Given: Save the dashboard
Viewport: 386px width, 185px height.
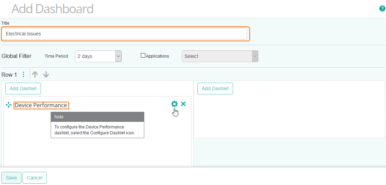Looking at the screenshot, I should [11, 178].
